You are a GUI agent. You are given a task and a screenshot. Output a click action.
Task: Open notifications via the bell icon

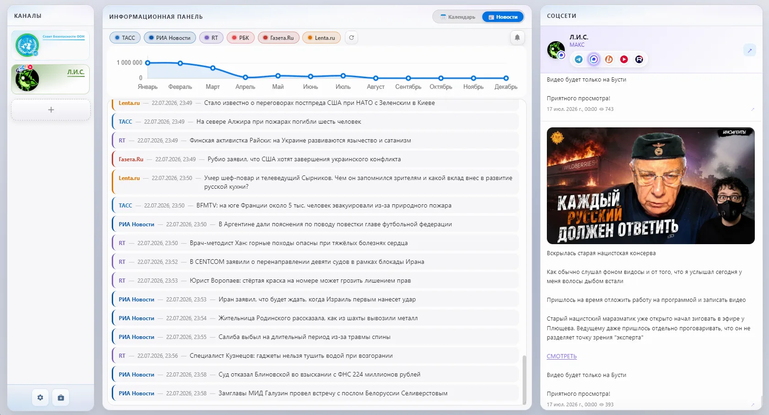517,38
